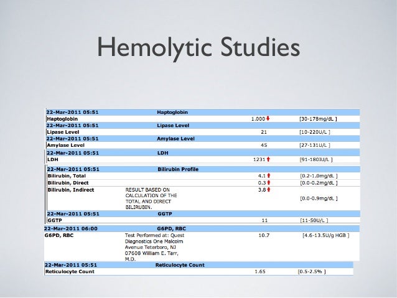Click red up arrow next to Bilirubin Total

(269, 175)
